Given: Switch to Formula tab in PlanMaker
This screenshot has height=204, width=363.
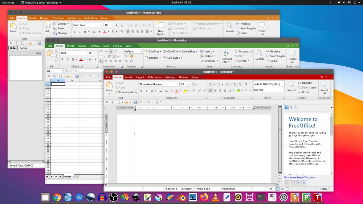Looking at the screenshot, I should coord(95,46).
